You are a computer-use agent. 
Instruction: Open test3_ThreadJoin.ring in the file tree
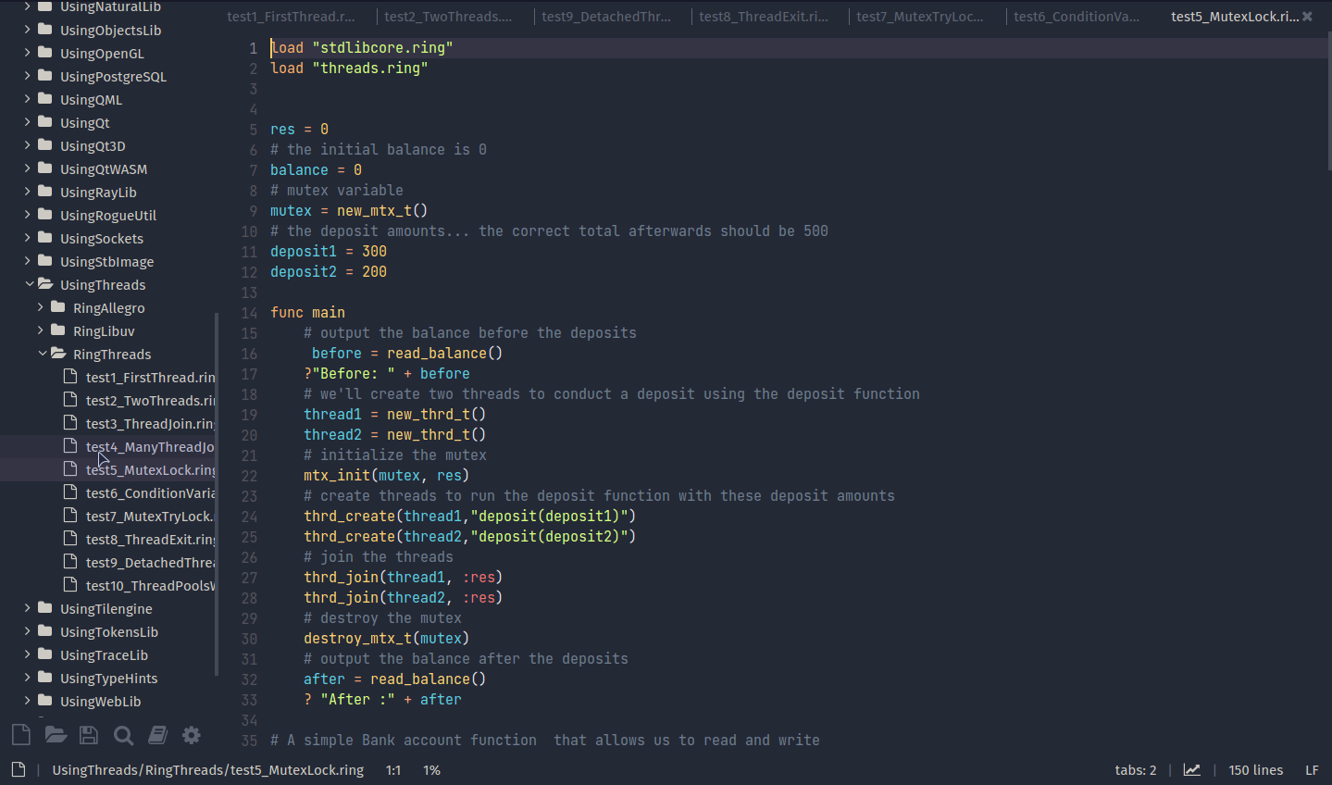[x=149, y=424]
